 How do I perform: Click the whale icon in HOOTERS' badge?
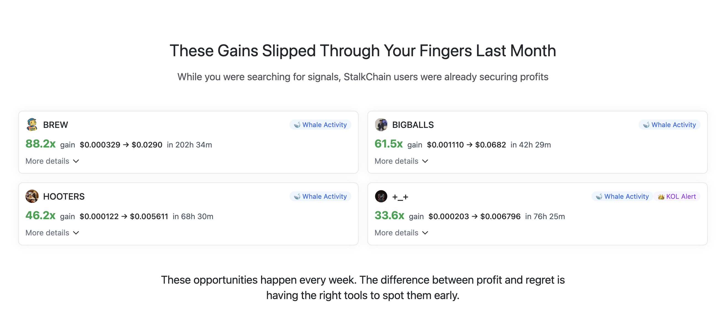tap(297, 197)
